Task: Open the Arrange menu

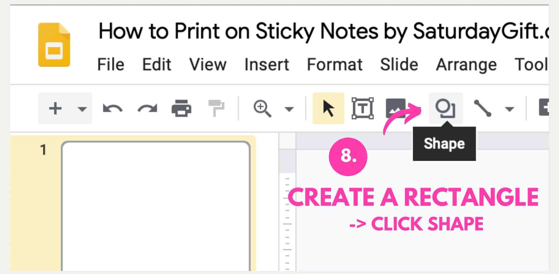Action: [x=466, y=64]
